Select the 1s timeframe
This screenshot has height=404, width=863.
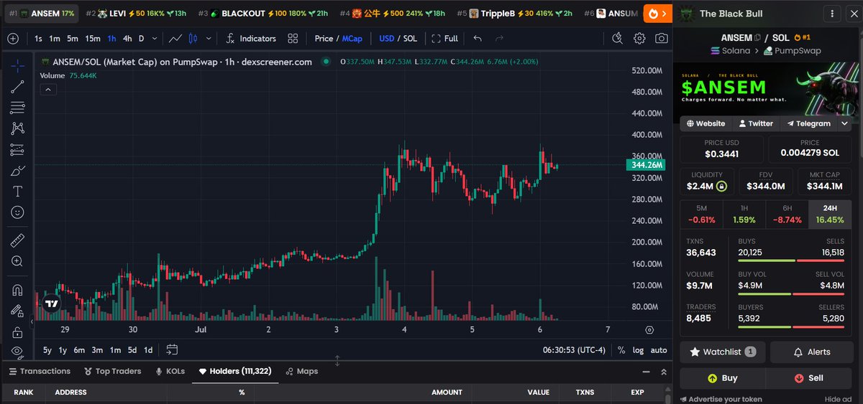click(x=38, y=39)
